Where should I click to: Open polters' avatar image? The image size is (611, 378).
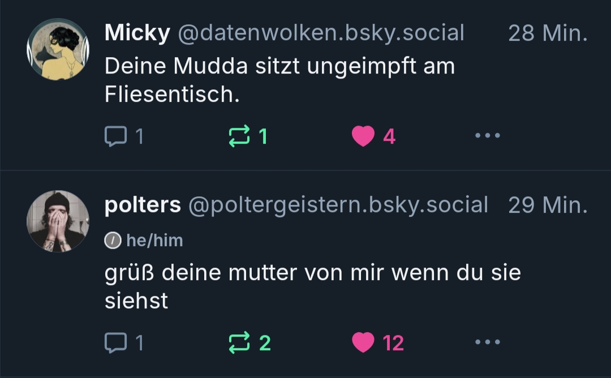(x=58, y=221)
